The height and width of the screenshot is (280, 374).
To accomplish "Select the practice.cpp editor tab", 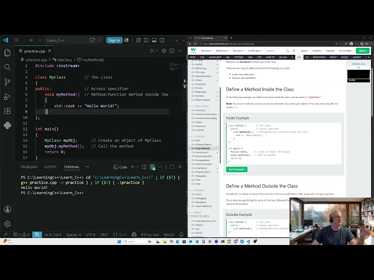I will [34, 51].
